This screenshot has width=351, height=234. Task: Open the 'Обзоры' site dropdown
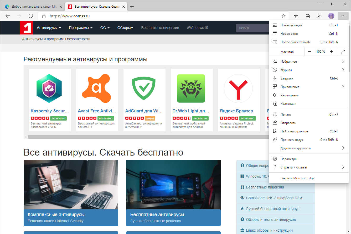(x=125, y=28)
